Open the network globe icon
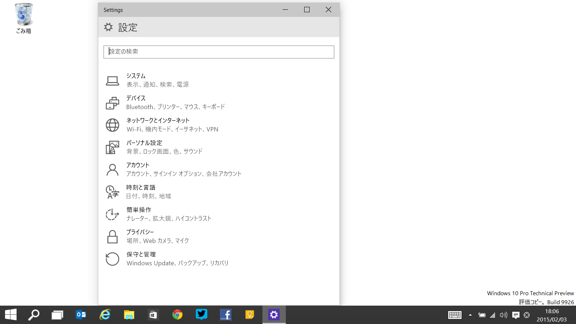 [x=112, y=125]
